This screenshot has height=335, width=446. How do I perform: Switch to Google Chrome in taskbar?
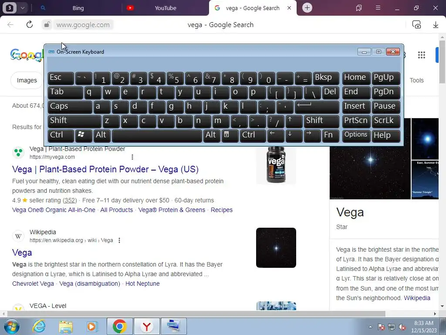119,326
